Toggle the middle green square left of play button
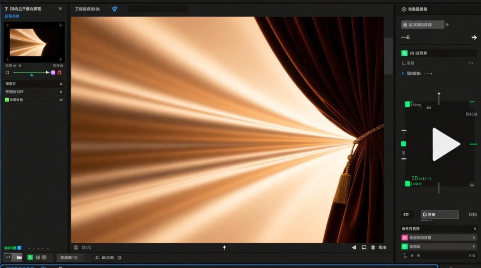 tap(403, 144)
